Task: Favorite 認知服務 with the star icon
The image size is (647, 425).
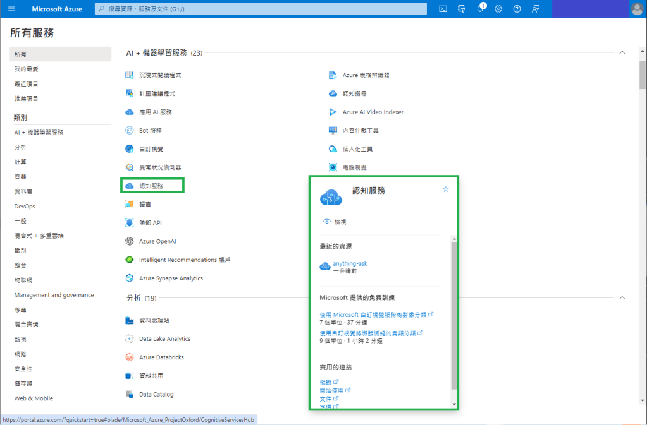Action: (445, 189)
